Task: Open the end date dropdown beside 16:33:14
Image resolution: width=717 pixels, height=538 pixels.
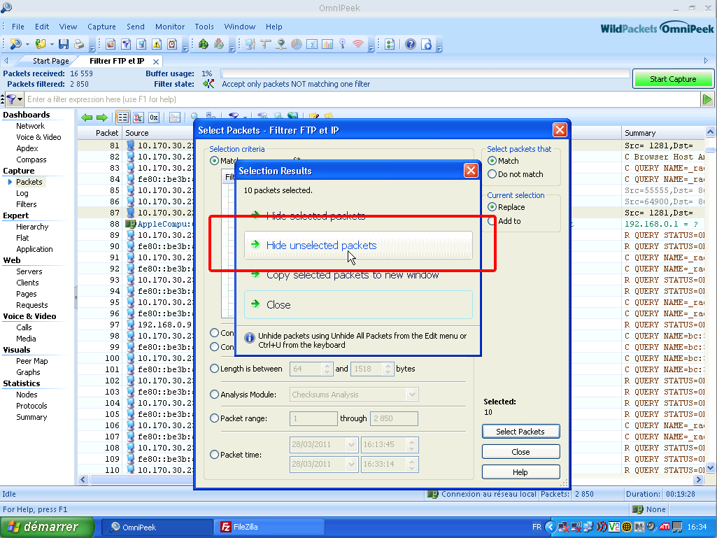Action: [x=351, y=464]
